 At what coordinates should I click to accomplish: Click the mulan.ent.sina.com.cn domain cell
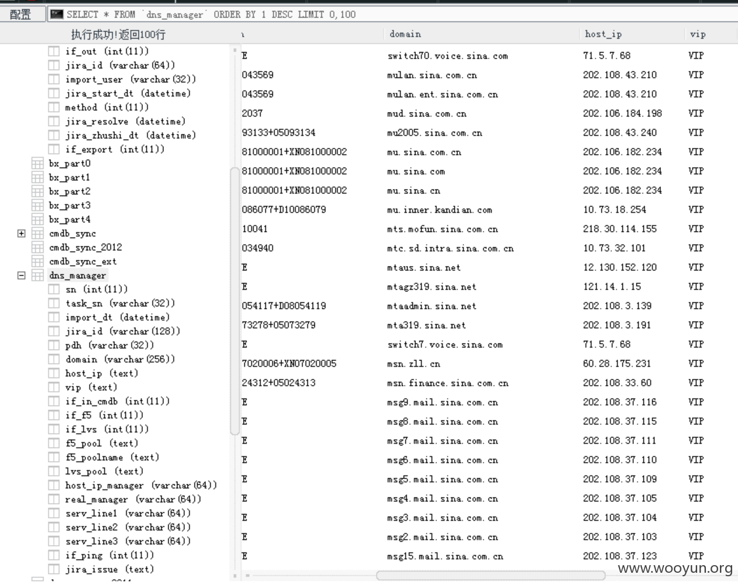tap(442, 94)
